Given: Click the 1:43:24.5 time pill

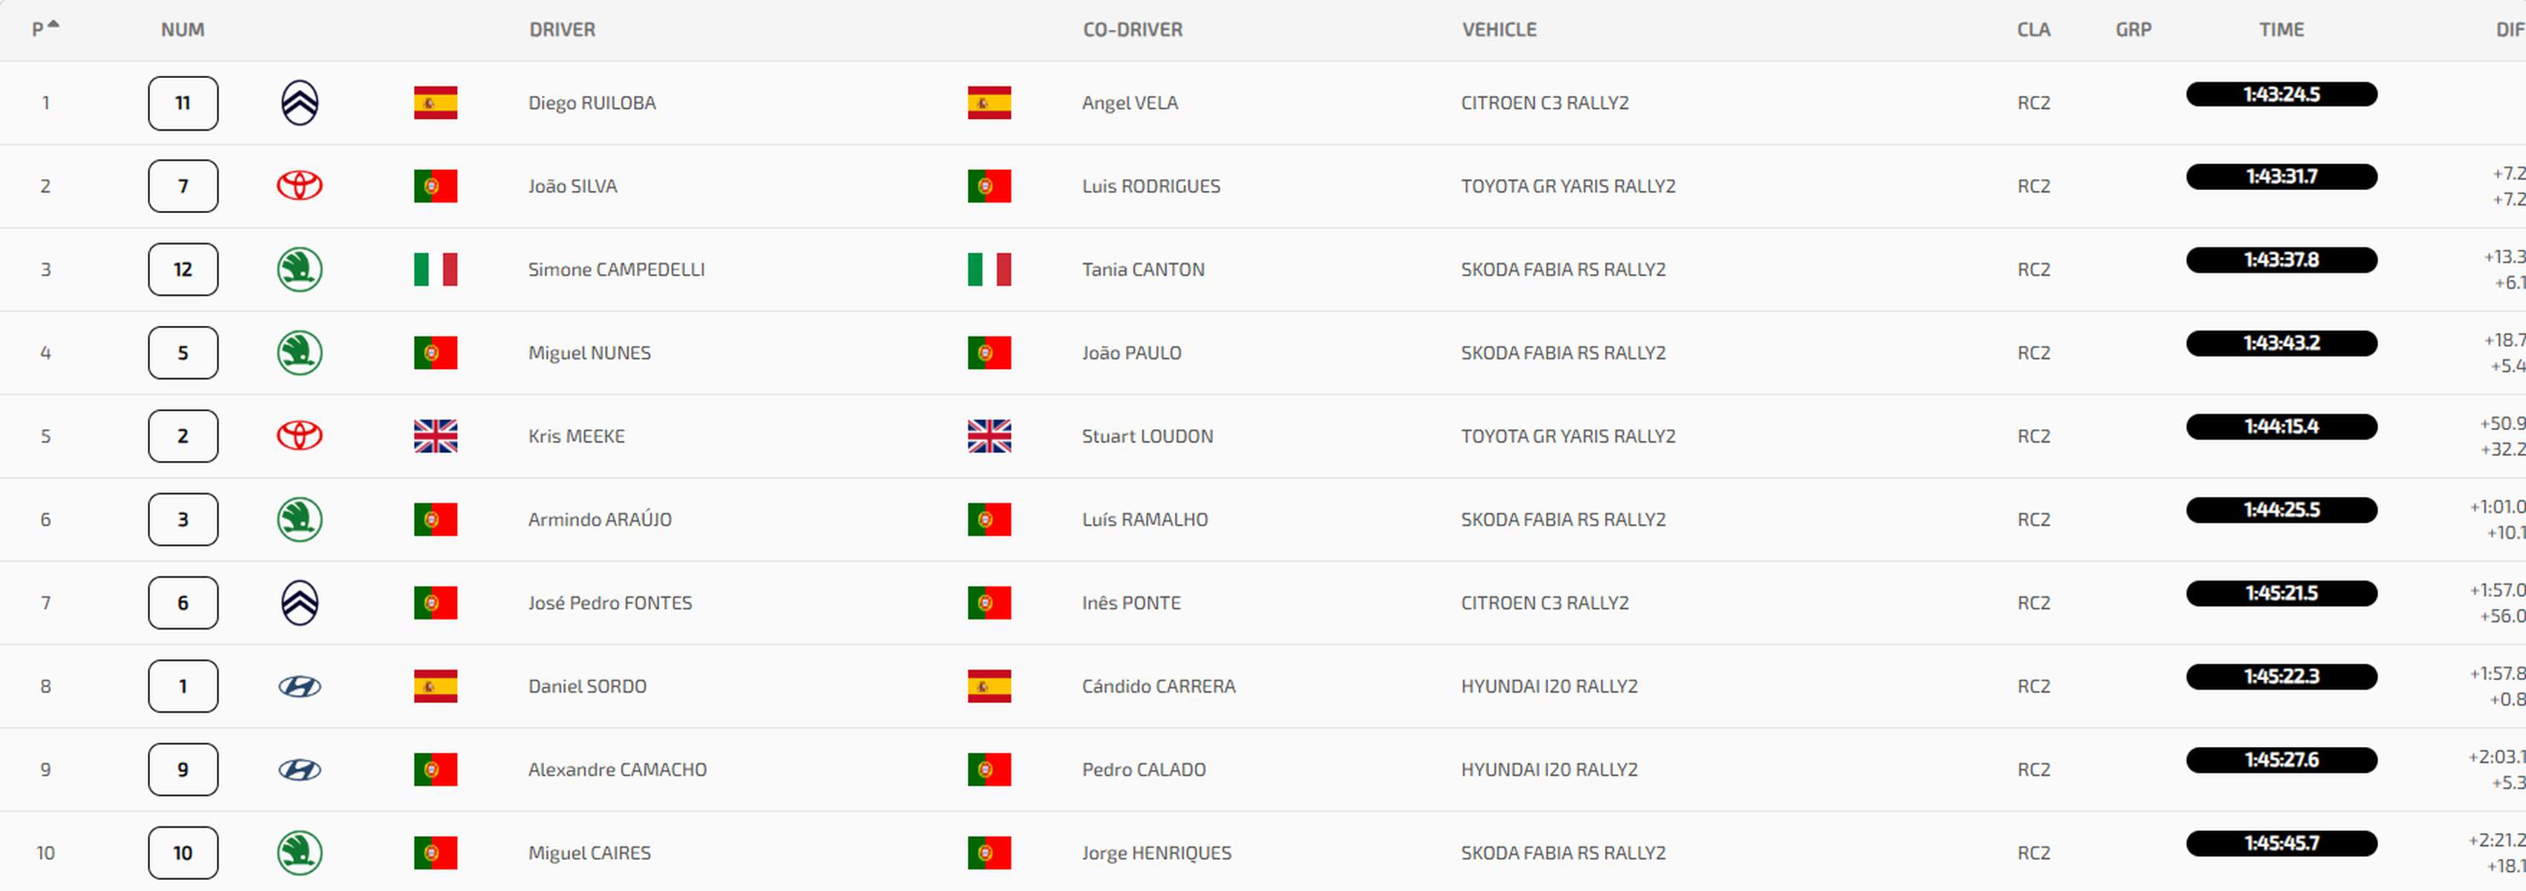Looking at the screenshot, I should 2281,94.
